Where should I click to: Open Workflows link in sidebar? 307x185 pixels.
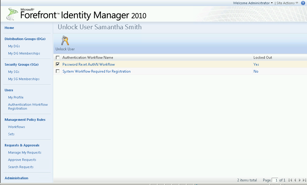pos(16,127)
